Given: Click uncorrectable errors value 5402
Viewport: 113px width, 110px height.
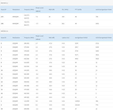Looking at the screenshot, I should (97, 51).
